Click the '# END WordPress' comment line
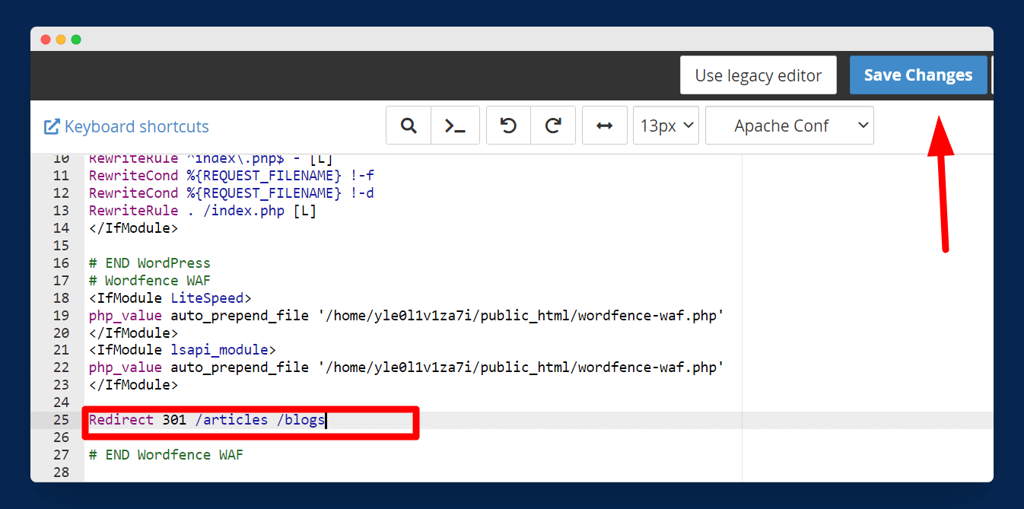 click(149, 263)
